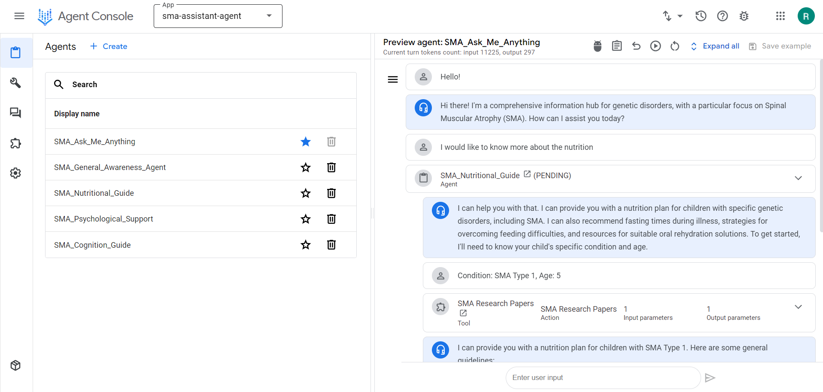823x392 pixels.
Task: Open the Settings gear sidebar icon
Action: (x=16, y=173)
